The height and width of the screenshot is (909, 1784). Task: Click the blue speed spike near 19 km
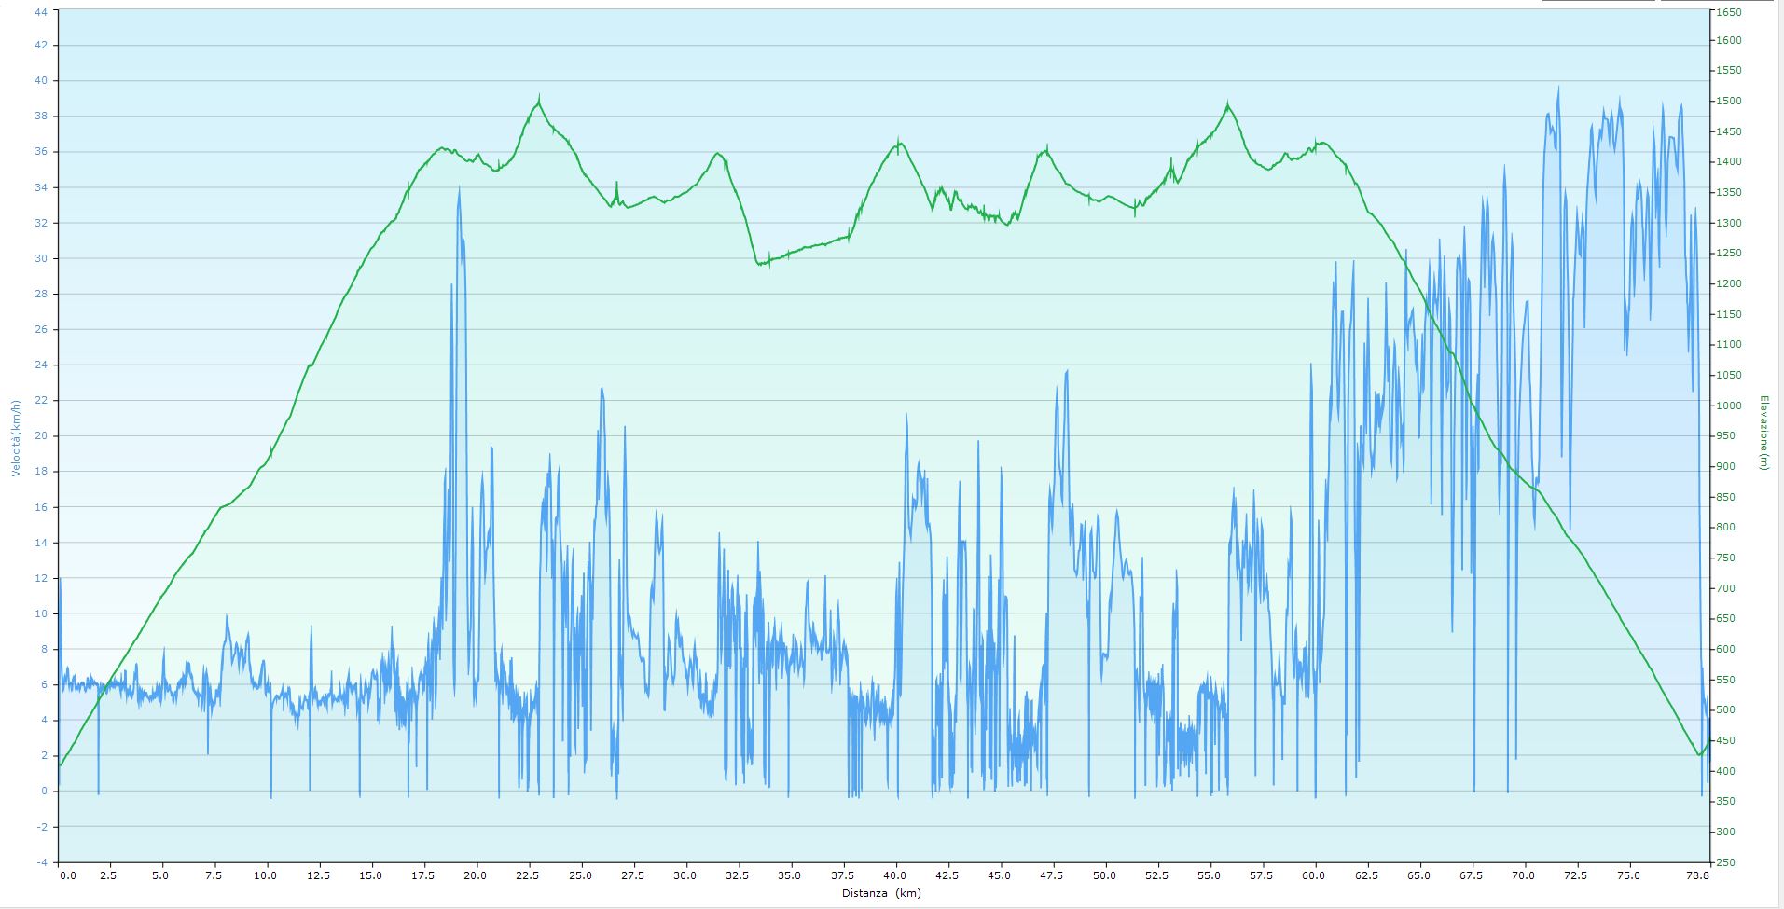459,191
